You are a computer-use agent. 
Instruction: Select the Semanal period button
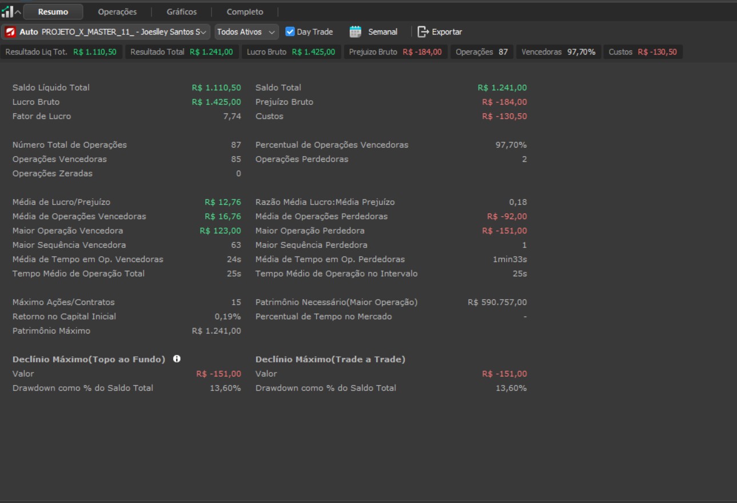point(383,32)
